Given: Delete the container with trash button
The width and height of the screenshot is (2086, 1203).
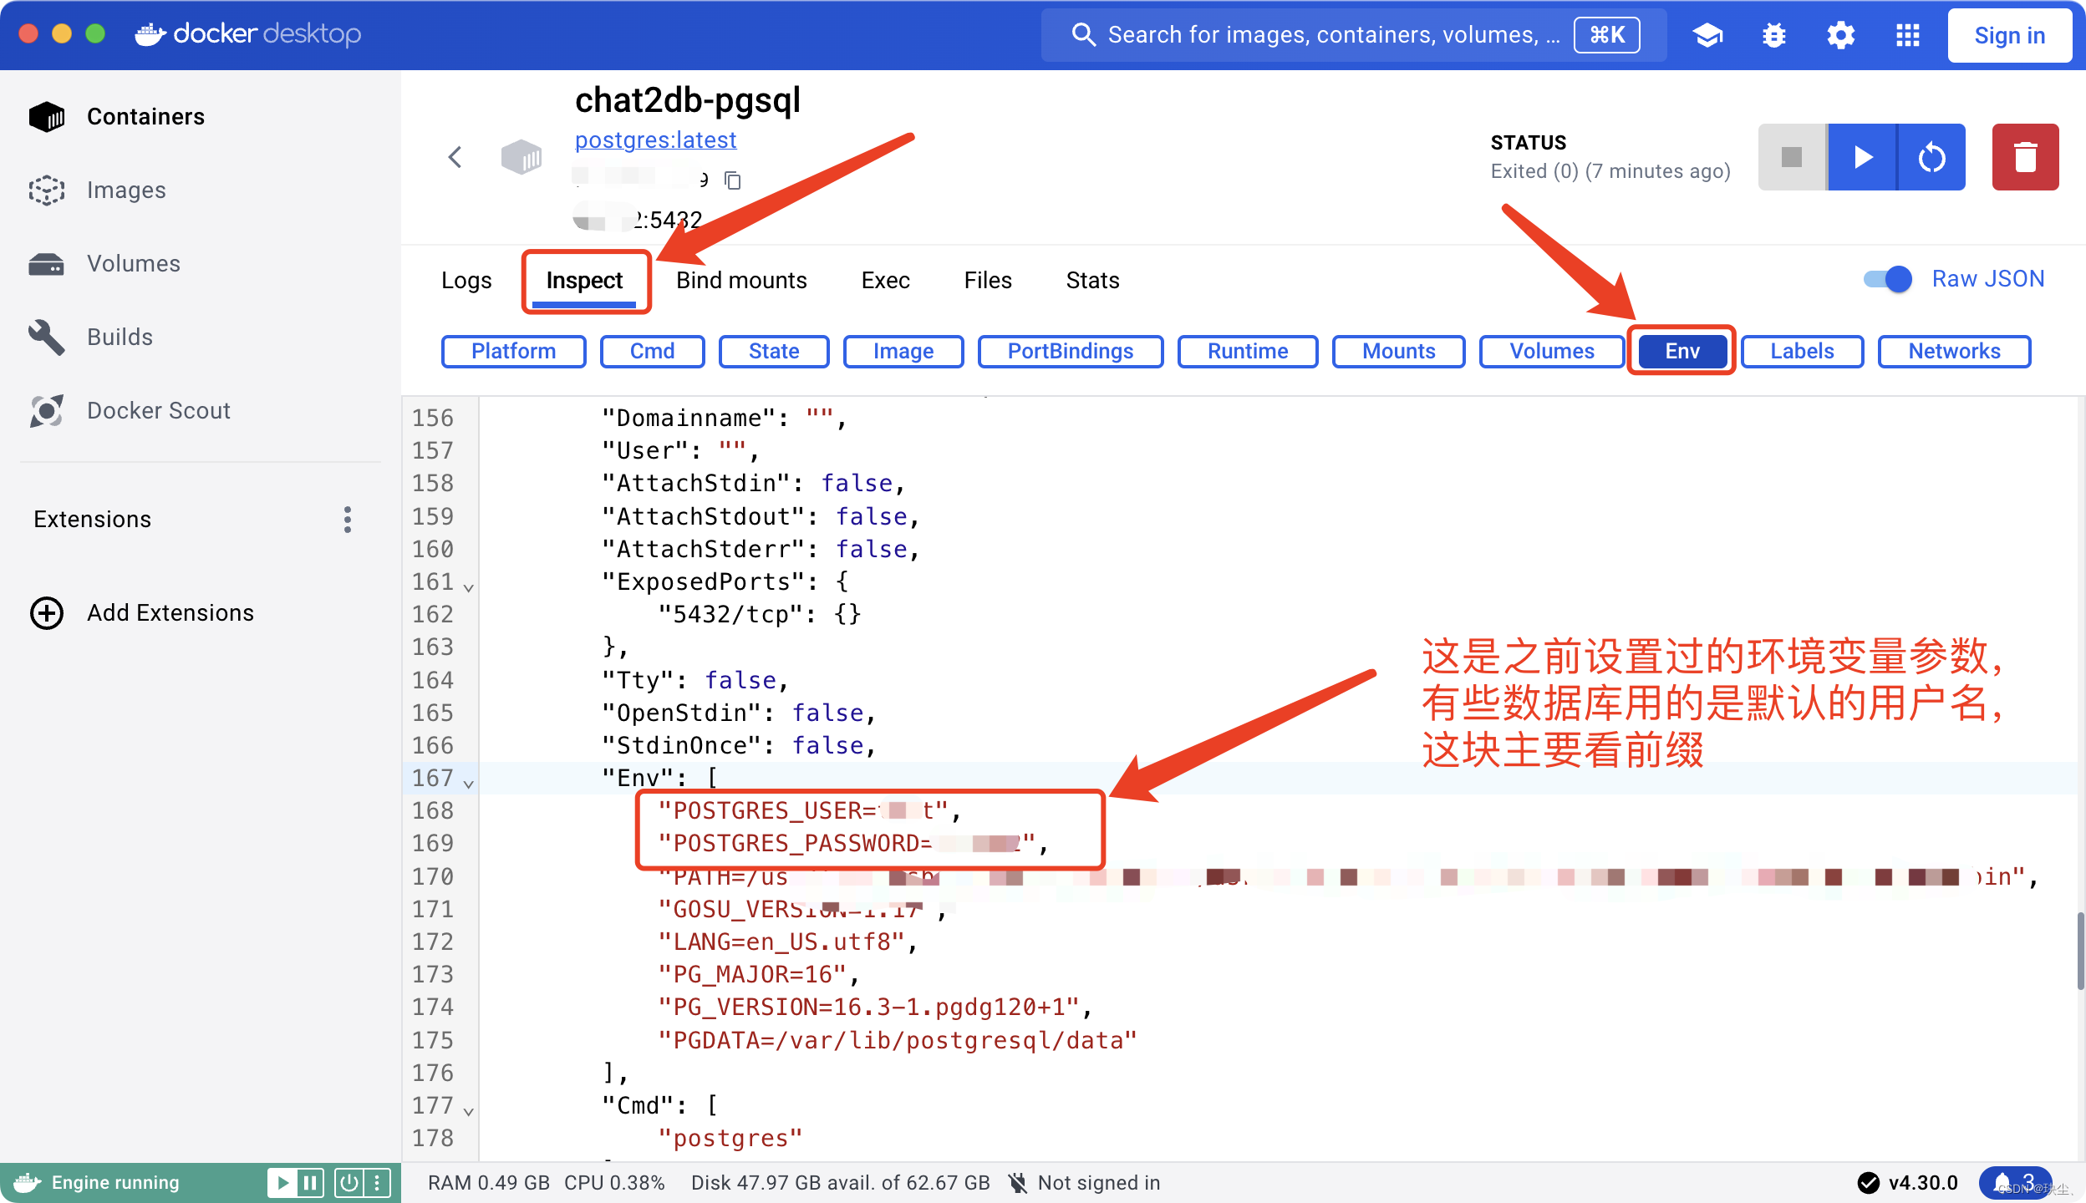Looking at the screenshot, I should [2025, 157].
